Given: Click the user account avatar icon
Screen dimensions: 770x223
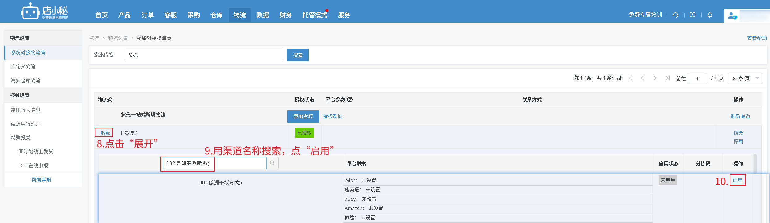Looking at the screenshot, I should pyautogui.click(x=732, y=16).
